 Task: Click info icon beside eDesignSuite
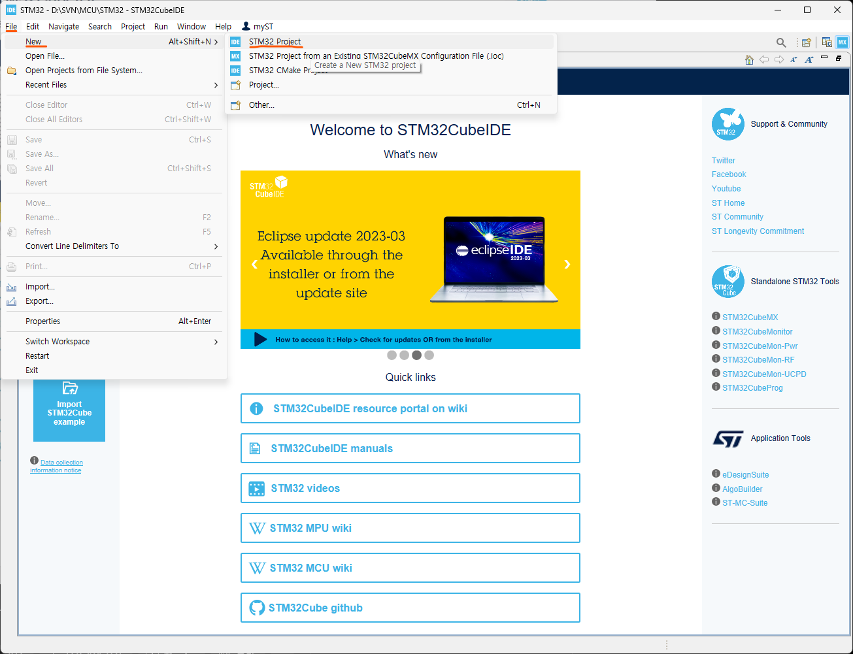[716, 474]
